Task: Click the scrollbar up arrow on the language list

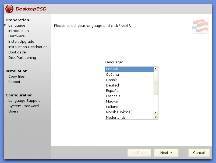Action: click(x=155, y=69)
